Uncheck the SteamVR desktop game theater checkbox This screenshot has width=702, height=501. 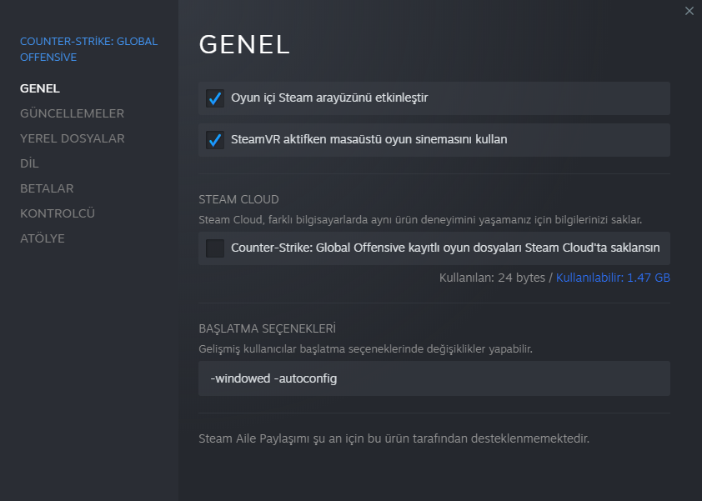coord(215,140)
